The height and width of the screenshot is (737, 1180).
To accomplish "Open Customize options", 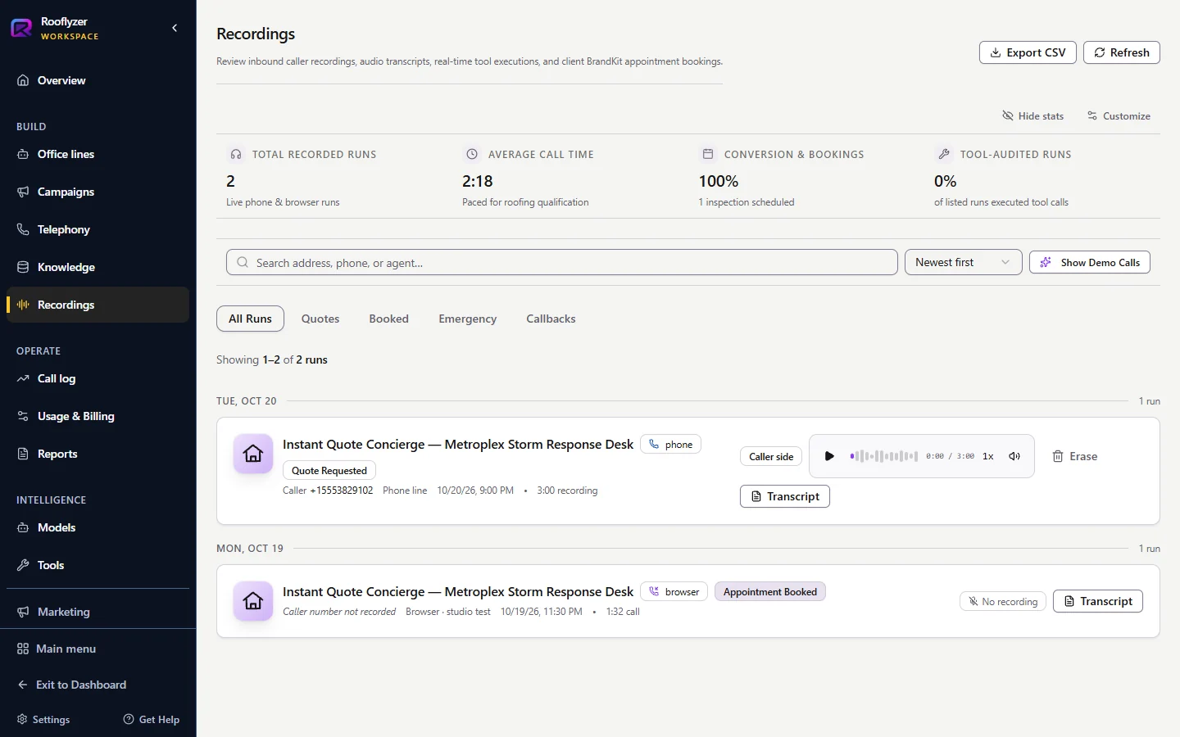I will tap(1119, 115).
